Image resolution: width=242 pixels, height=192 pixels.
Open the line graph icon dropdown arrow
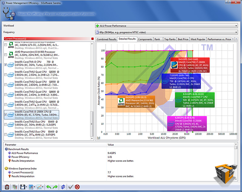coord(43,187)
